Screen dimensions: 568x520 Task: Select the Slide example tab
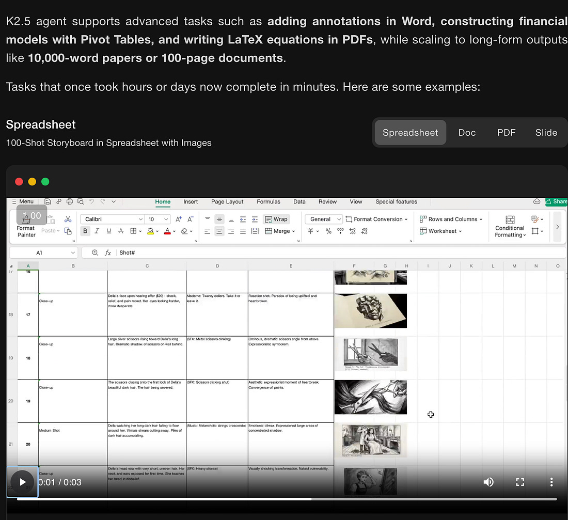click(x=546, y=133)
